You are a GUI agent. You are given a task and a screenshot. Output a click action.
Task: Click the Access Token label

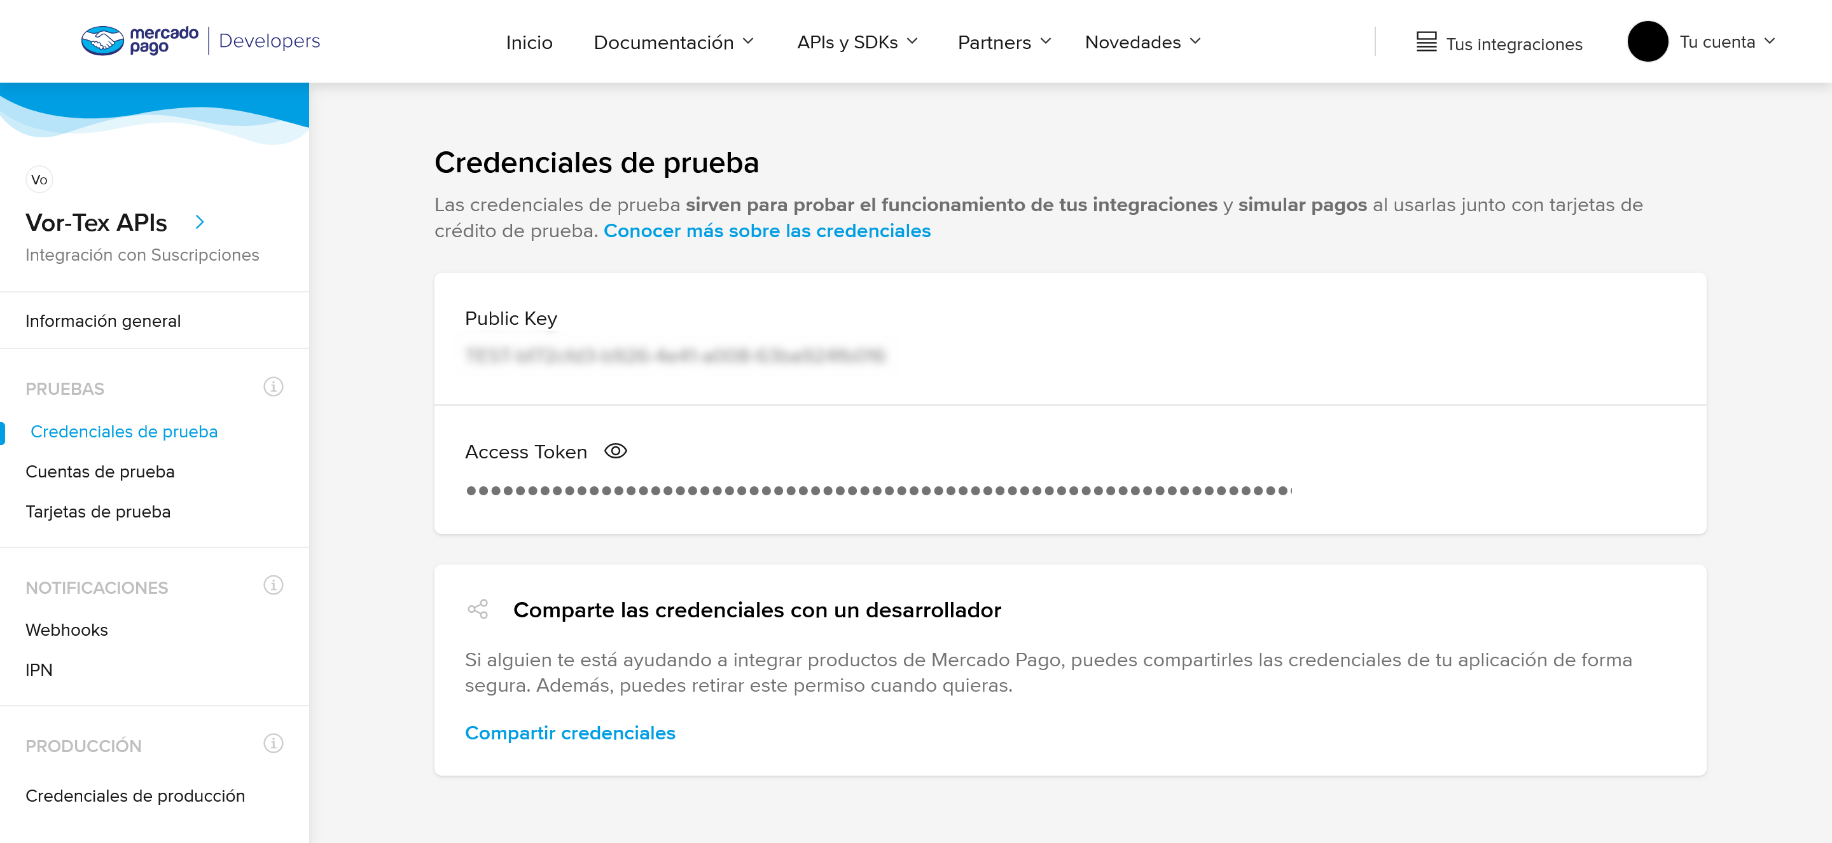pyautogui.click(x=525, y=451)
